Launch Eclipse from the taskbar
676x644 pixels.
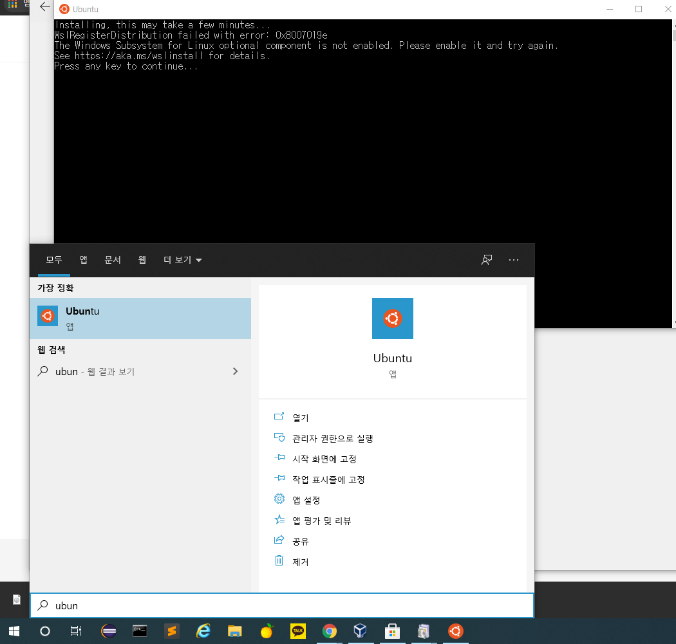tap(109, 632)
